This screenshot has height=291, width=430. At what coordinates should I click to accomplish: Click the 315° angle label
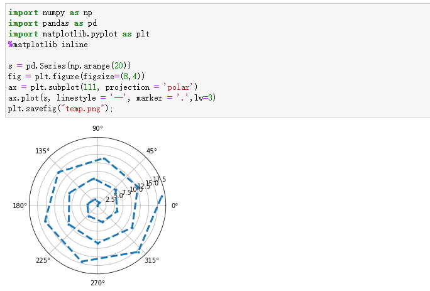tap(152, 260)
